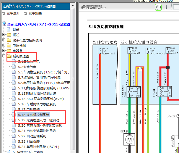Expand the 电源分配 folder node
Viewport: 179px width, 153px height.
[4, 45]
